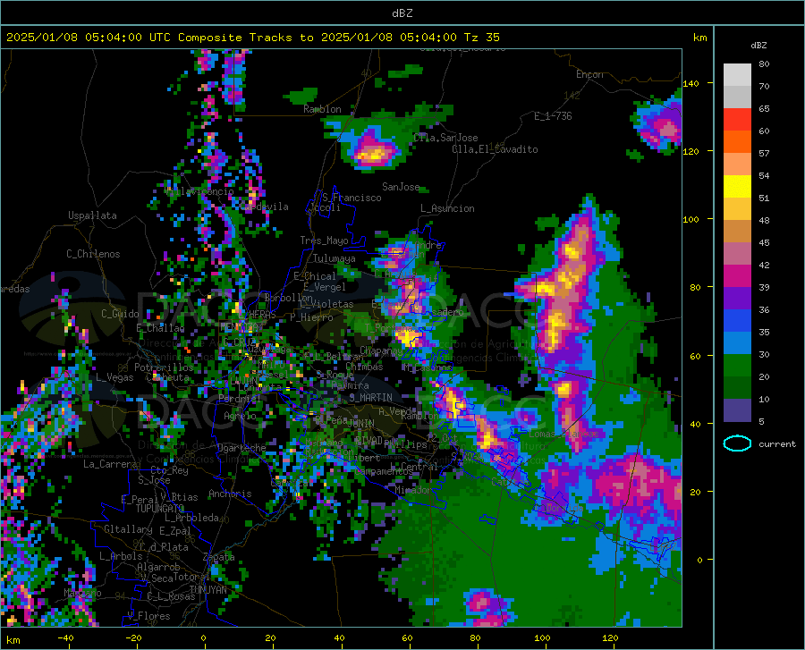Click the 'L_Asuncion' map label
Image resolution: width=805 pixels, height=650 pixels.
(x=447, y=208)
